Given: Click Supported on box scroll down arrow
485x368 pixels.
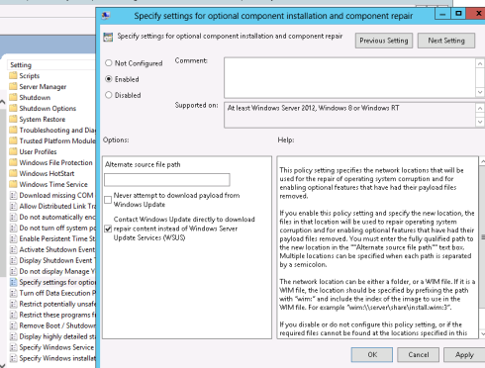Looking at the screenshot, I should [480, 122].
